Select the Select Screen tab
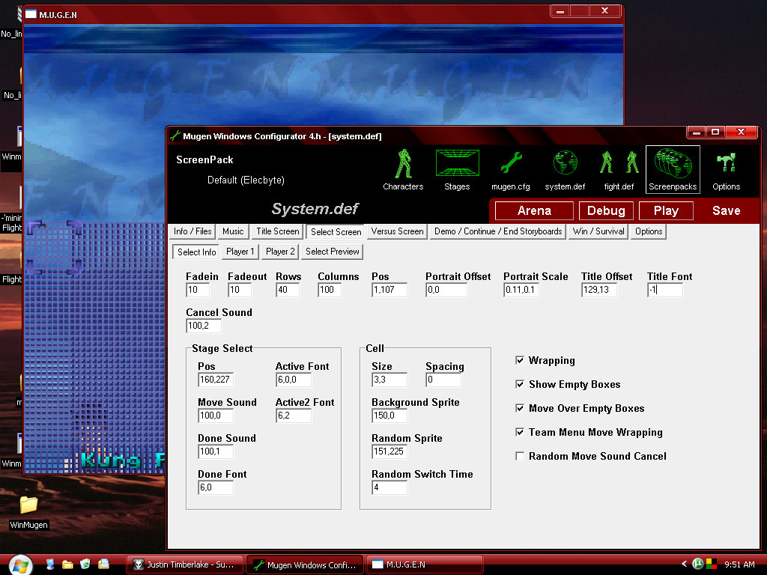 [x=336, y=232]
